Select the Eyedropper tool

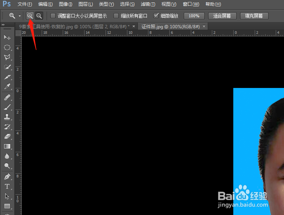coord(7,87)
